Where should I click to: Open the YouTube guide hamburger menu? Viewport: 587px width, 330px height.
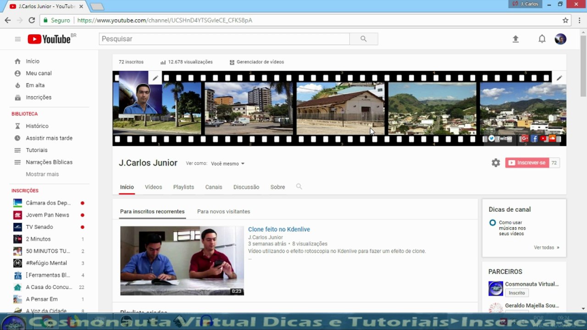(18, 39)
